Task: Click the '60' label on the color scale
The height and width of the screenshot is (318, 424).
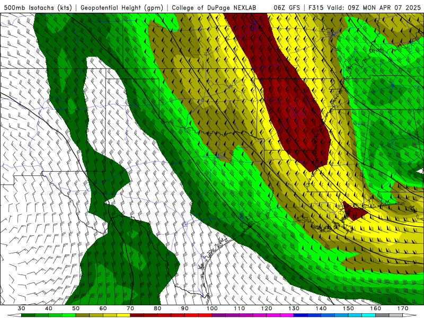Action: point(103,308)
